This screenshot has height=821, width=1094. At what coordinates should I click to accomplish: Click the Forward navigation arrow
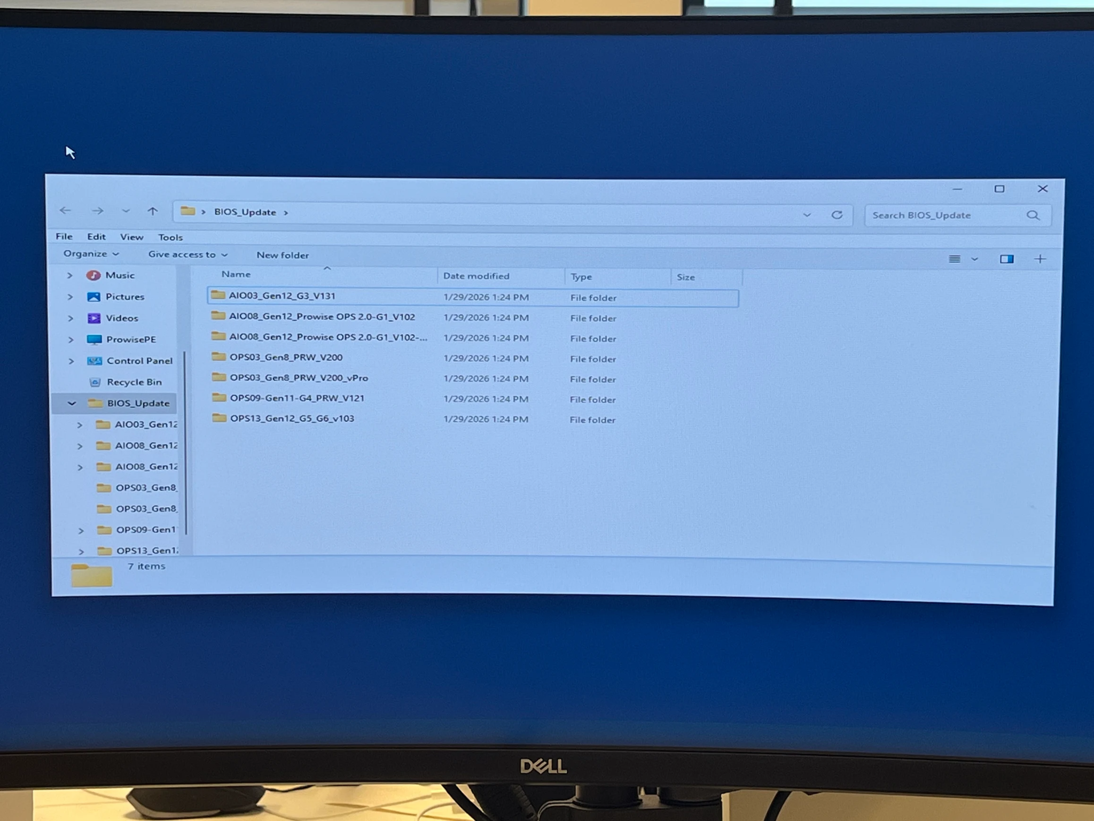(x=97, y=211)
